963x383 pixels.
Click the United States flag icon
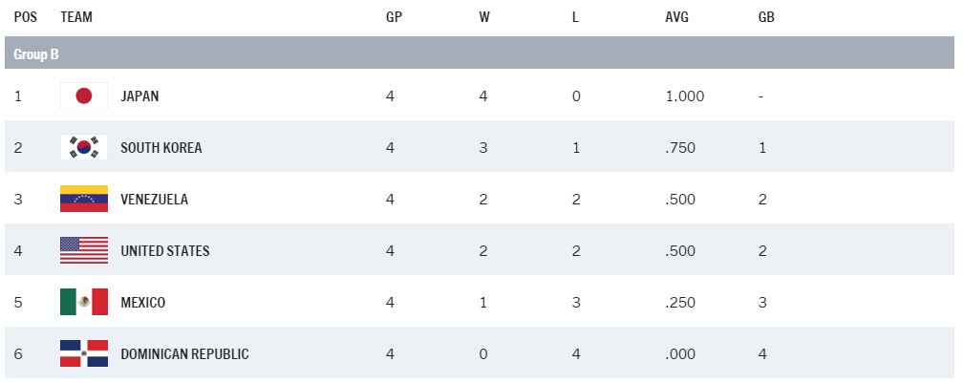tap(84, 250)
